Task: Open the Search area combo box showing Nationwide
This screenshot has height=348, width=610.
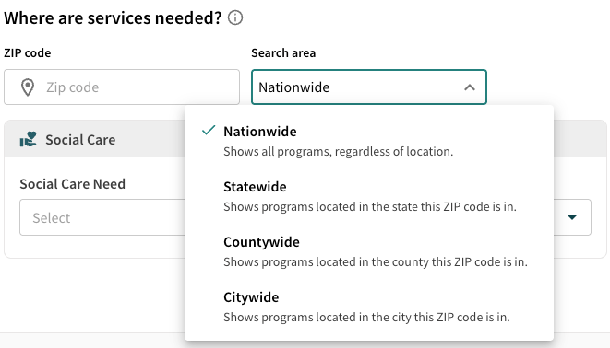Action: 369,87
